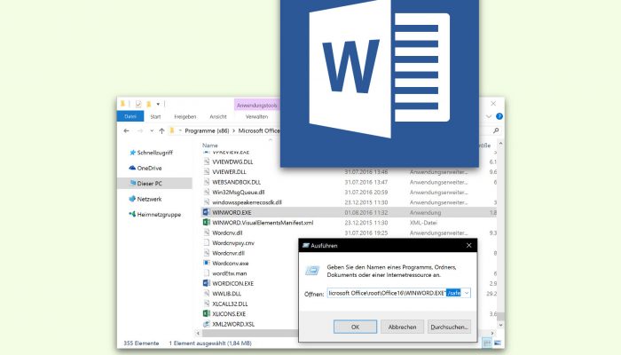This screenshot has height=355, width=621.
Task: Open the Start ribbon tab
Action: click(155, 116)
